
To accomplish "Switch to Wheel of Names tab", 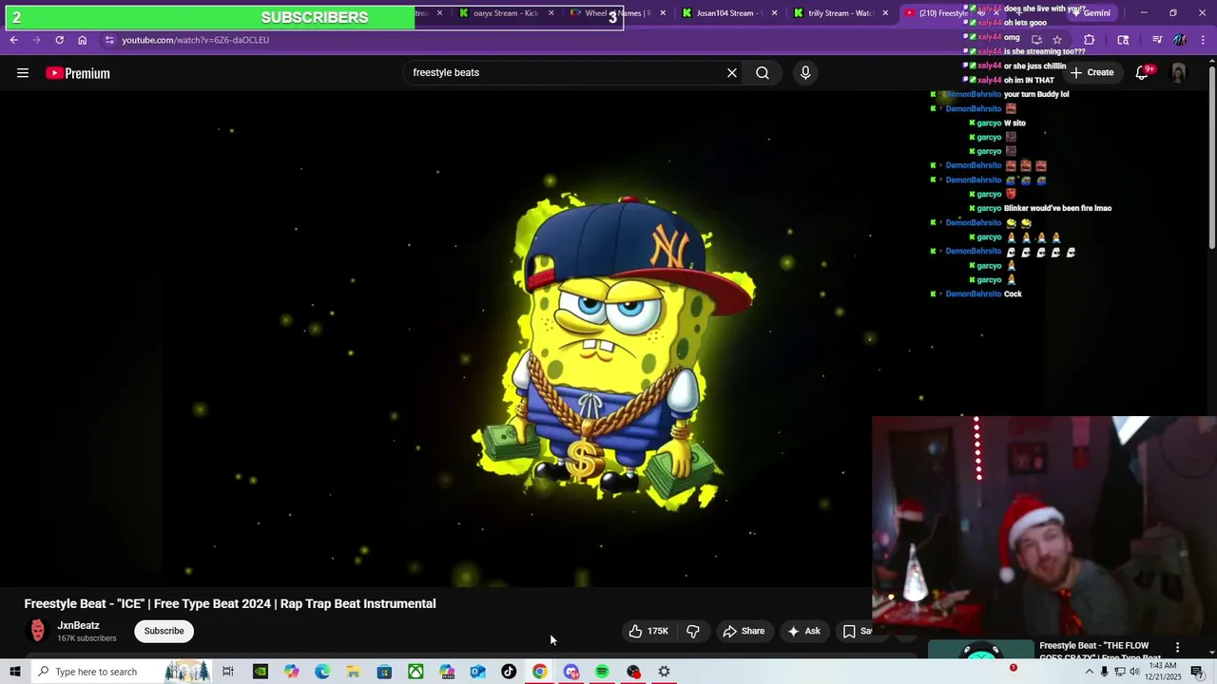I will point(616,13).
